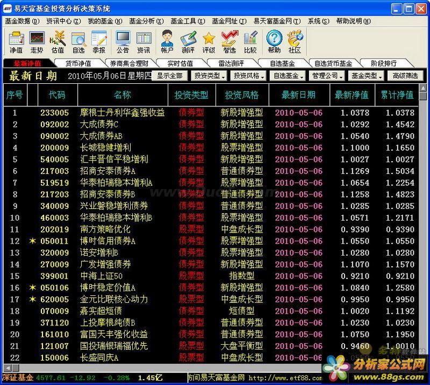This screenshot has height=385, width=430.
Task: Click the star marker beside 050011
Action: 33,241
